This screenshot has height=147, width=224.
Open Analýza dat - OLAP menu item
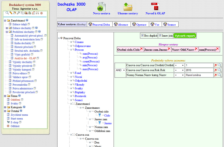click(25, 58)
